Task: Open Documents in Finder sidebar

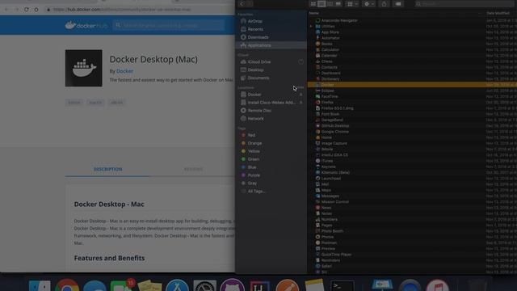Action: [x=258, y=78]
